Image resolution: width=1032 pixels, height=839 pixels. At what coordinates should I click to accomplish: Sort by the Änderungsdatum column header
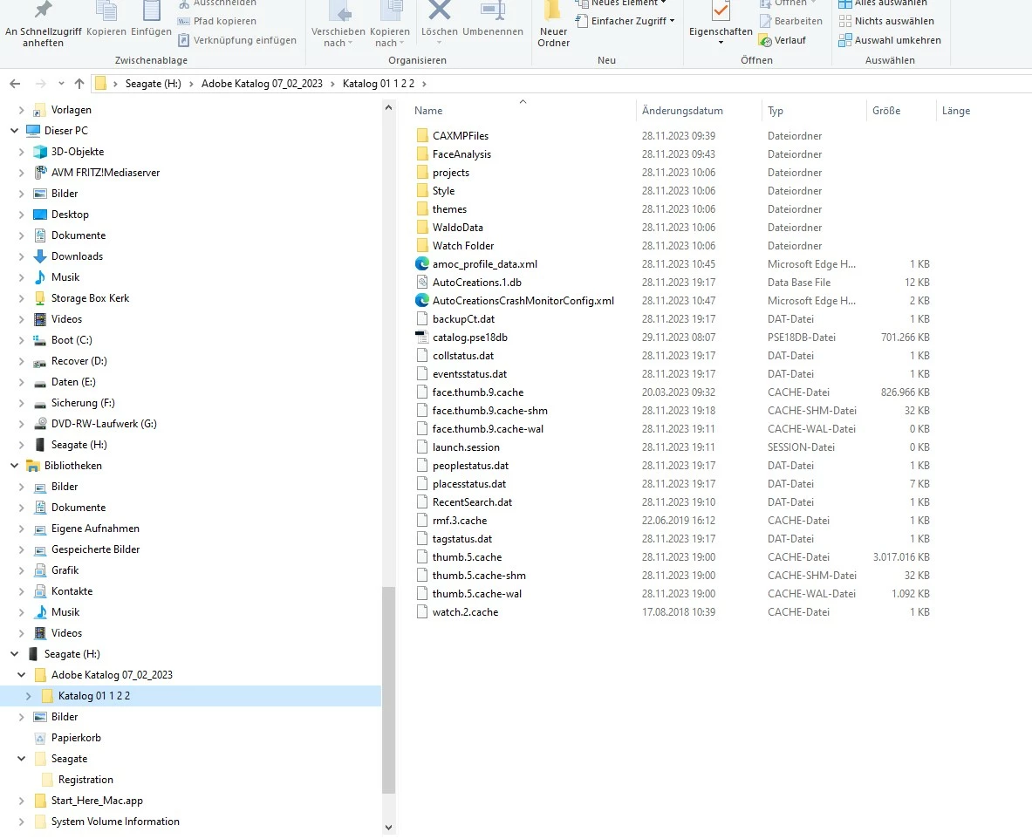(x=682, y=111)
